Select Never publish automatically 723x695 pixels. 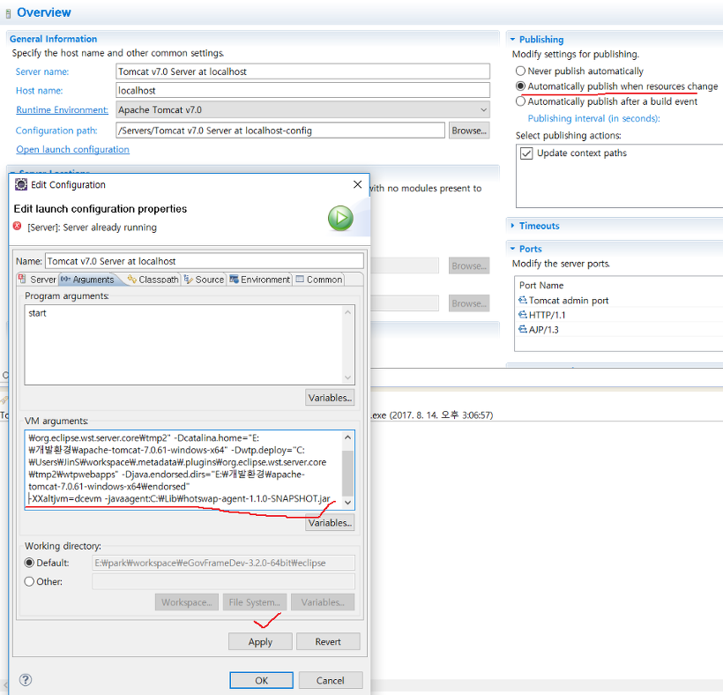click(x=520, y=71)
